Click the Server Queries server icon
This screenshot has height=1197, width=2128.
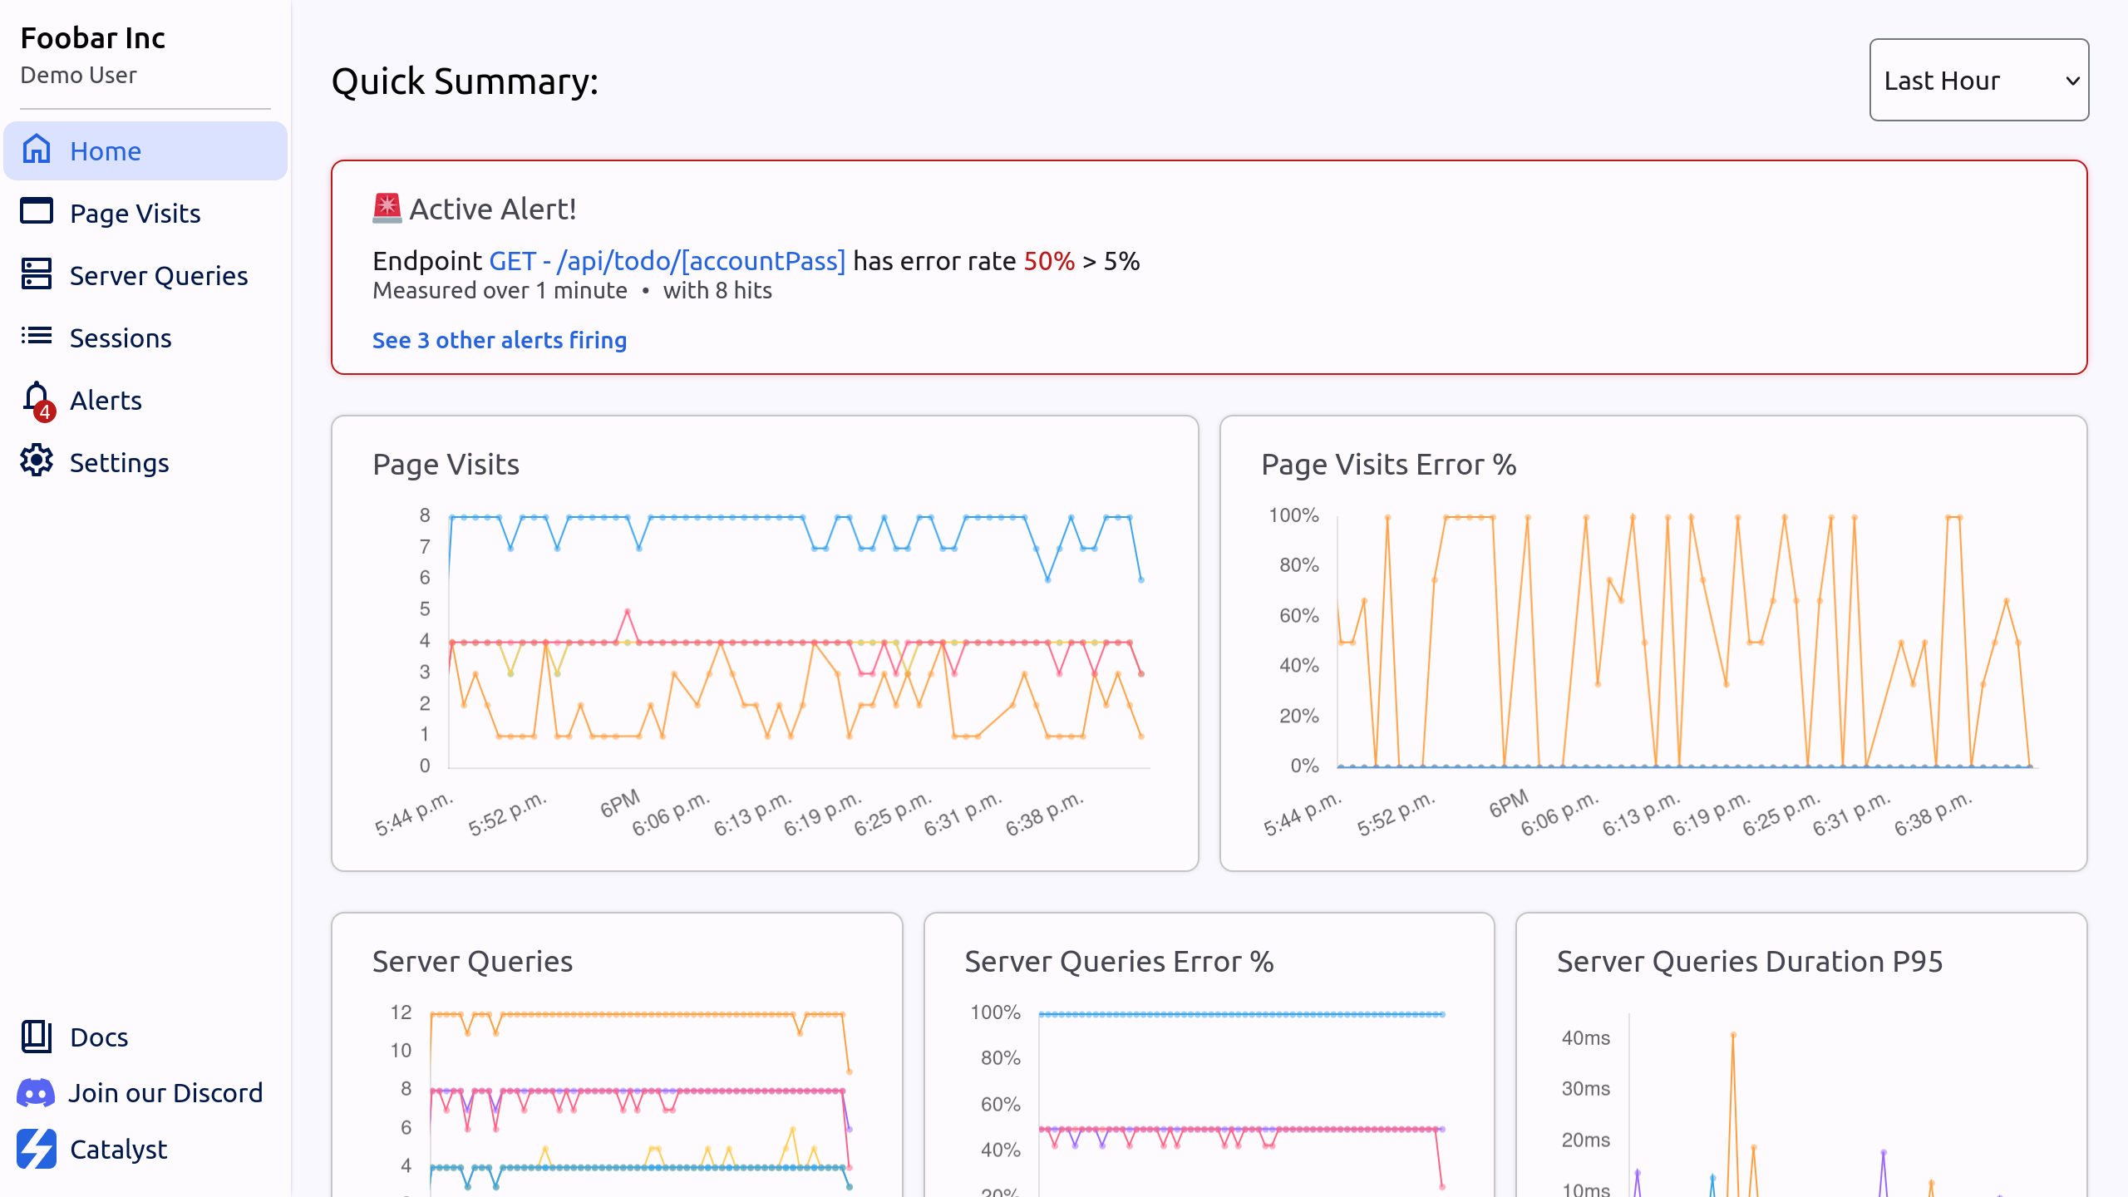37,274
